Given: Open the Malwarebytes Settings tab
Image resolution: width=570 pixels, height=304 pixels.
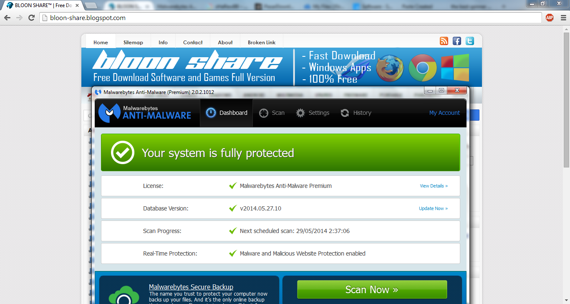Looking at the screenshot, I should [x=313, y=113].
